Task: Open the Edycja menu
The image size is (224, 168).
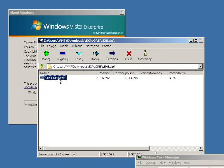Action: [x=52, y=46]
